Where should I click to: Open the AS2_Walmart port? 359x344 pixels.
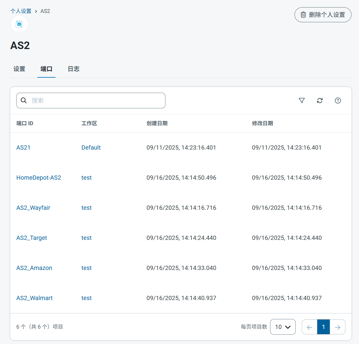[34, 298]
